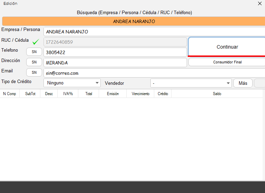Sort by the N Comp column header

(10, 94)
